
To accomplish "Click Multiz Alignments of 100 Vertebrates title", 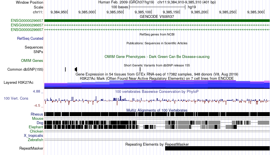I will 157,110.
